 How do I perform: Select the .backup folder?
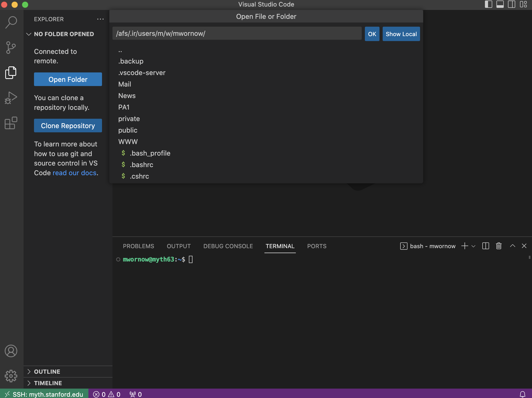tap(266, 61)
